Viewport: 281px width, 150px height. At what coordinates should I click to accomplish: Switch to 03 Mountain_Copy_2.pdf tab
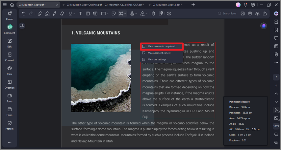[167, 5]
